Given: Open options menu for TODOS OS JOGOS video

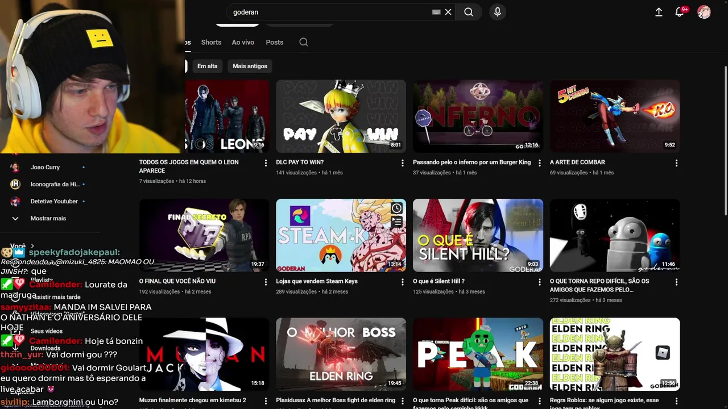Looking at the screenshot, I should (x=266, y=163).
